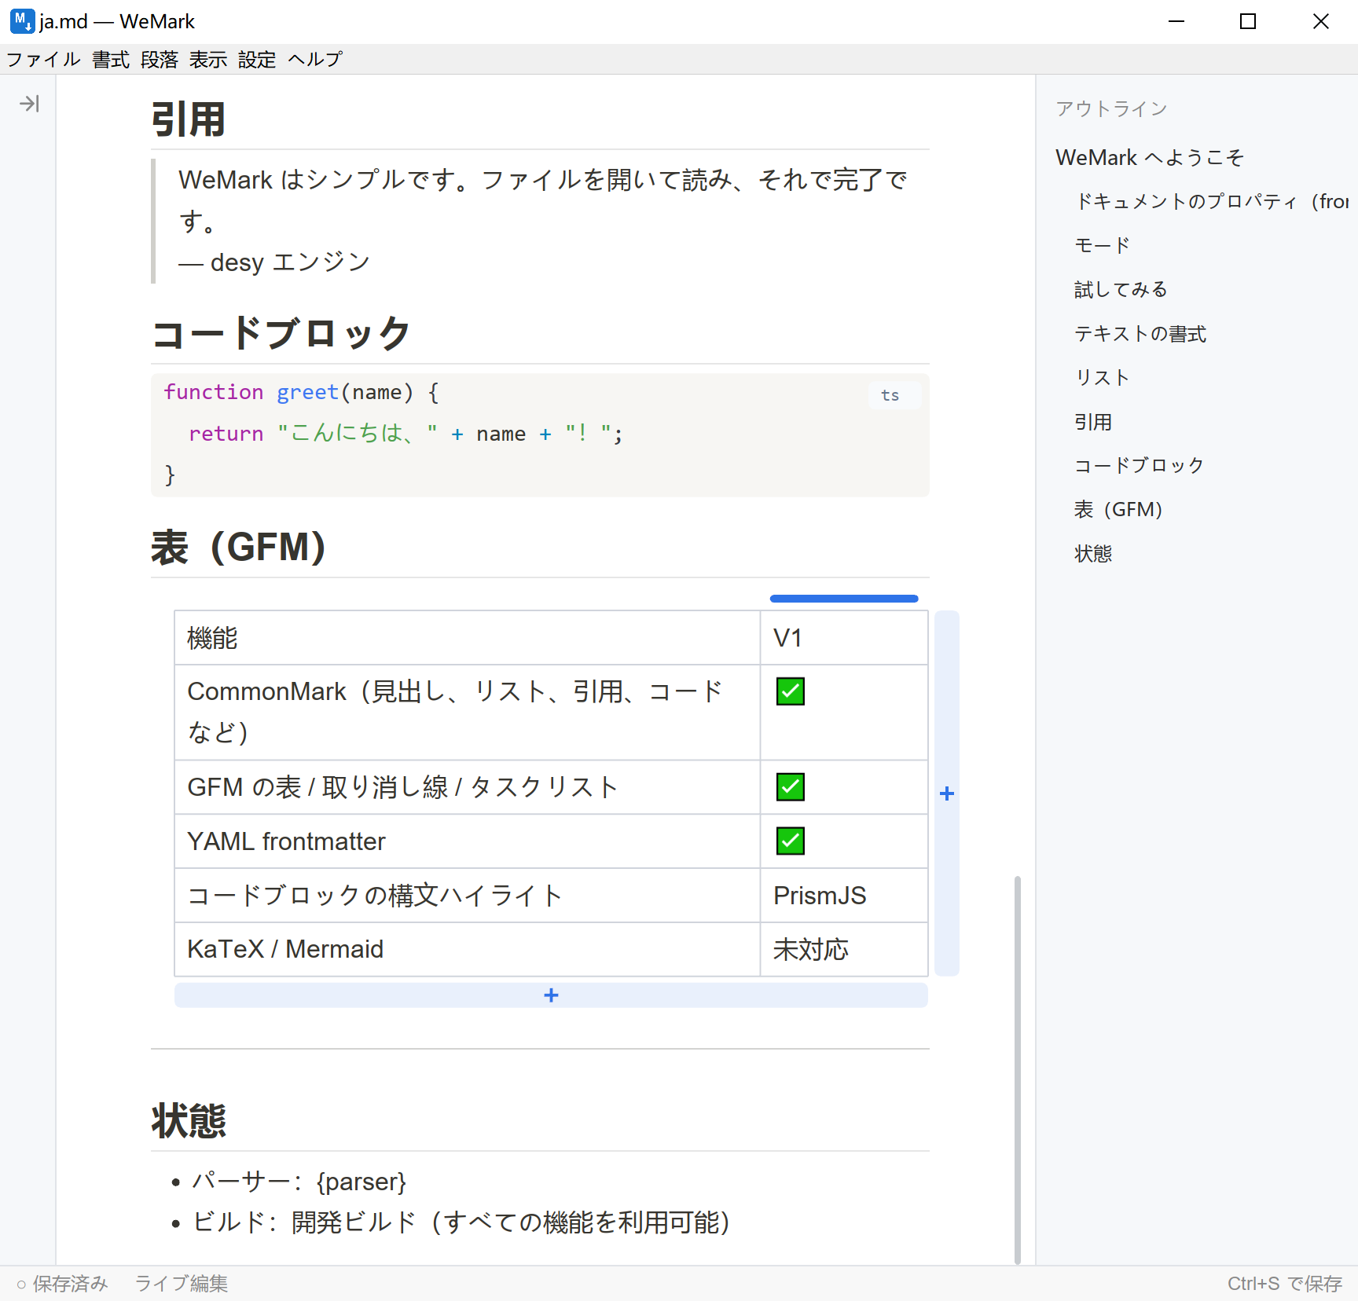This screenshot has width=1358, height=1301.
Task: Click the 未対応 table cell
Action: pos(844,950)
